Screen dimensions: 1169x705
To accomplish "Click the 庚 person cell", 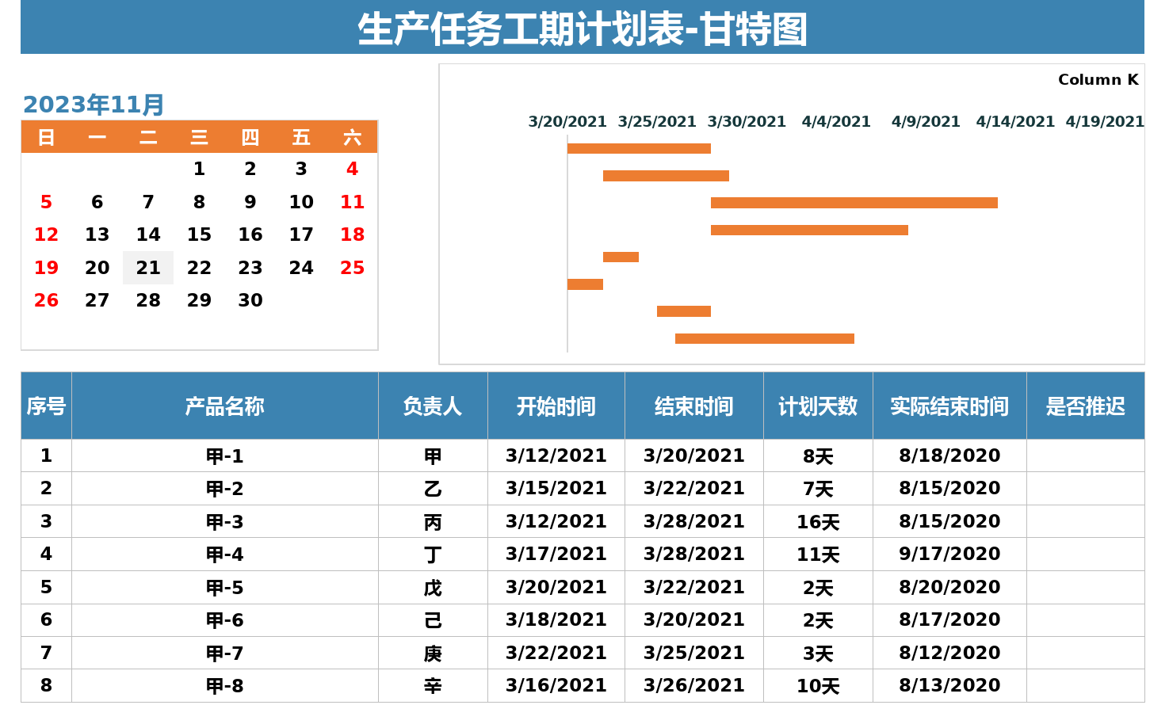I will [433, 653].
